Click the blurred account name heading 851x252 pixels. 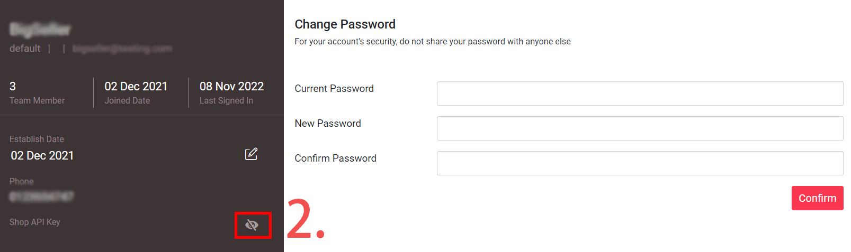(40, 29)
